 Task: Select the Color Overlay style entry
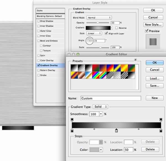pos(47,60)
